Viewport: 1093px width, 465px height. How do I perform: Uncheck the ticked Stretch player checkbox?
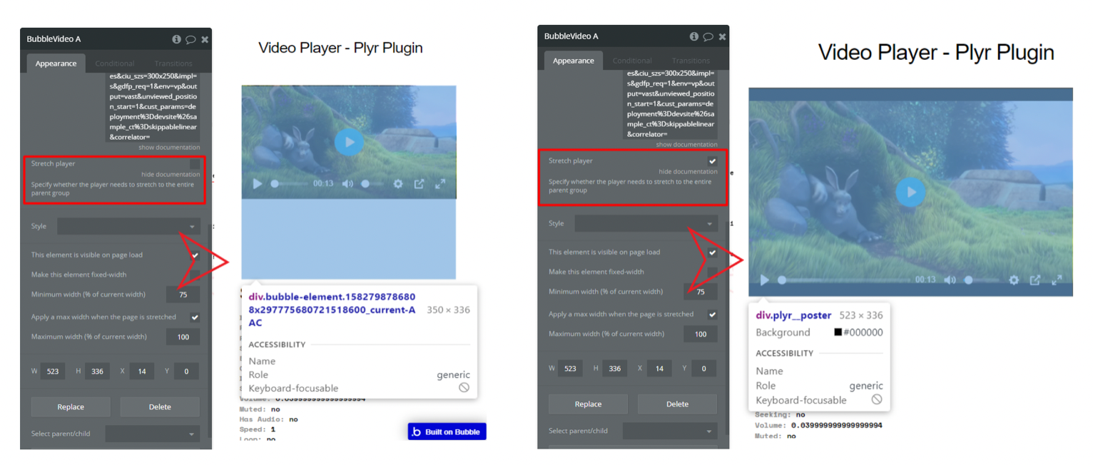tap(712, 161)
